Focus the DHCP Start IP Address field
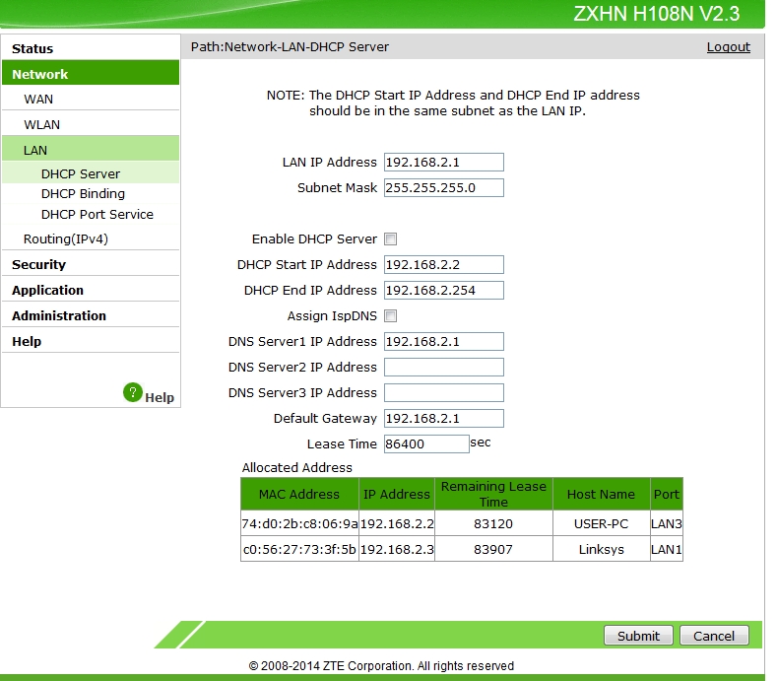Screen dimensions: 777x681 click(x=444, y=264)
